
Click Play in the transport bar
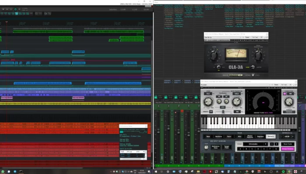pyautogui.click(x=7, y=9)
